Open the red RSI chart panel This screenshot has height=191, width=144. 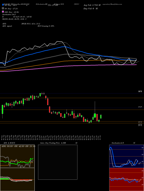coord(126,179)
